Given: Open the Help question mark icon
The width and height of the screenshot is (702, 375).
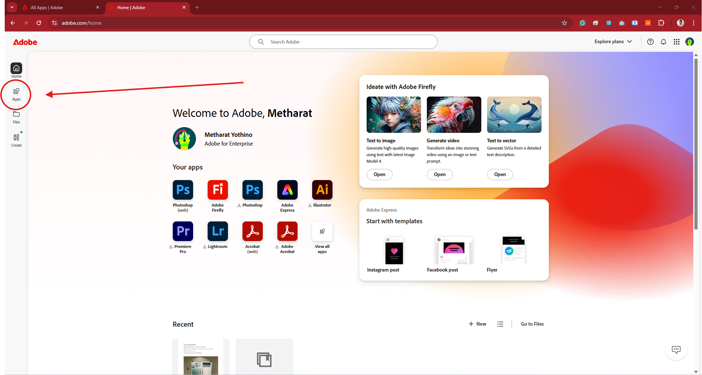Looking at the screenshot, I should (650, 42).
